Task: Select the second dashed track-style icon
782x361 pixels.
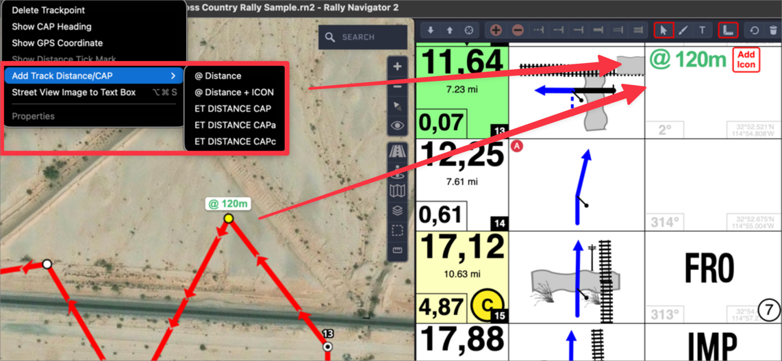Action: tap(559, 30)
